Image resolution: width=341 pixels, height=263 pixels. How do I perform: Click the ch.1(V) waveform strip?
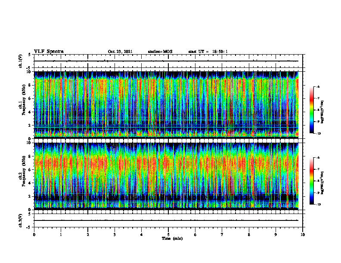[168, 61]
